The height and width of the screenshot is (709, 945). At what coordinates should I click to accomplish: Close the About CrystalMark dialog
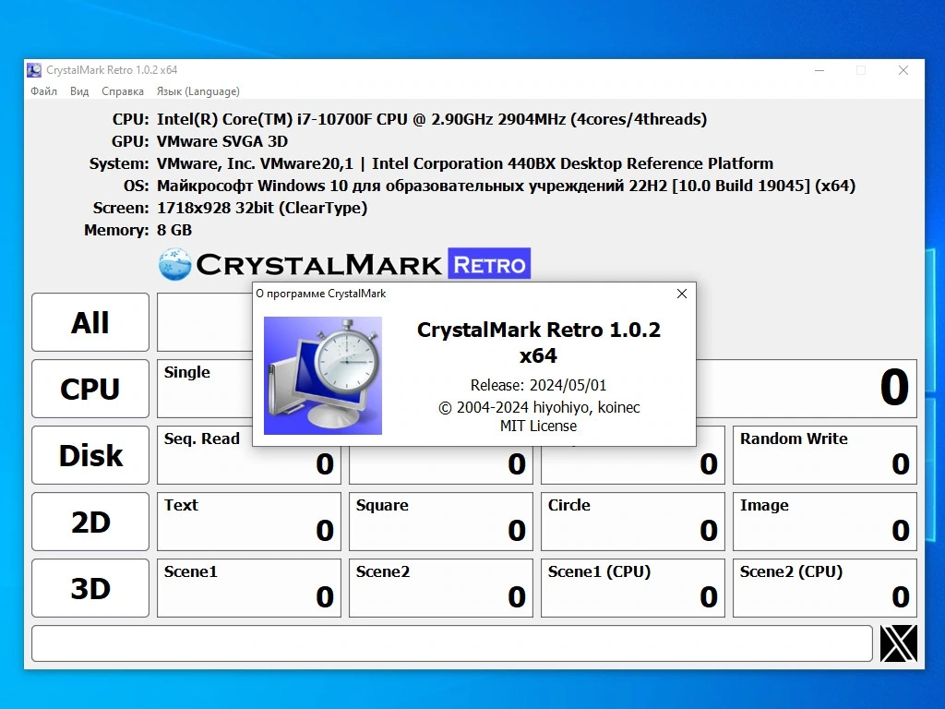click(682, 294)
